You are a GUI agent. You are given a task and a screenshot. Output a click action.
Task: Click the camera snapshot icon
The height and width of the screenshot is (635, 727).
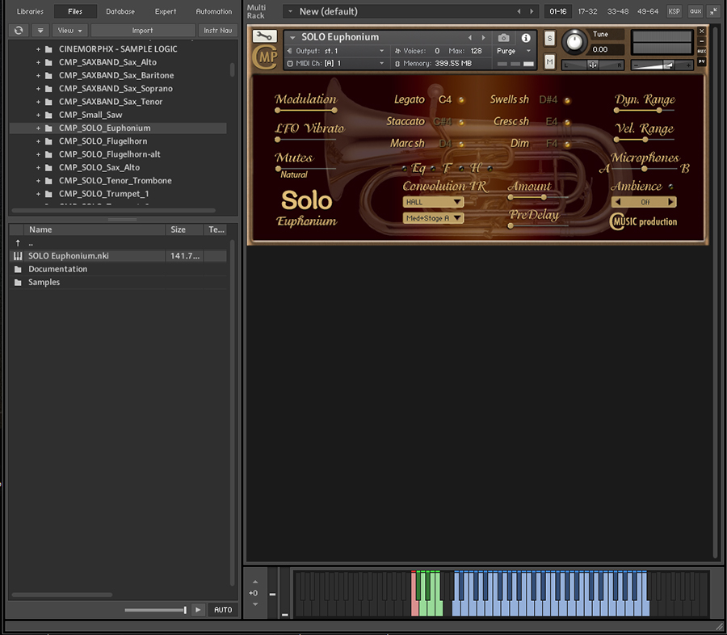tap(503, 38)
